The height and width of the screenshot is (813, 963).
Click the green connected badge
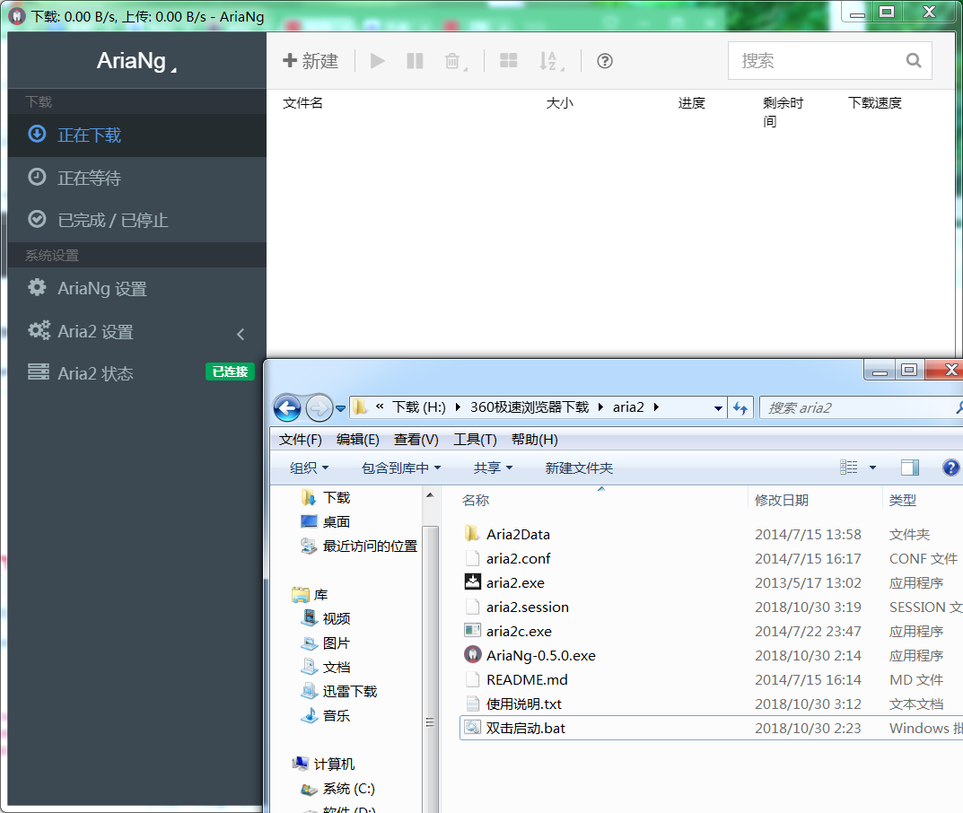pyautogui.click(x=230, y=372)
